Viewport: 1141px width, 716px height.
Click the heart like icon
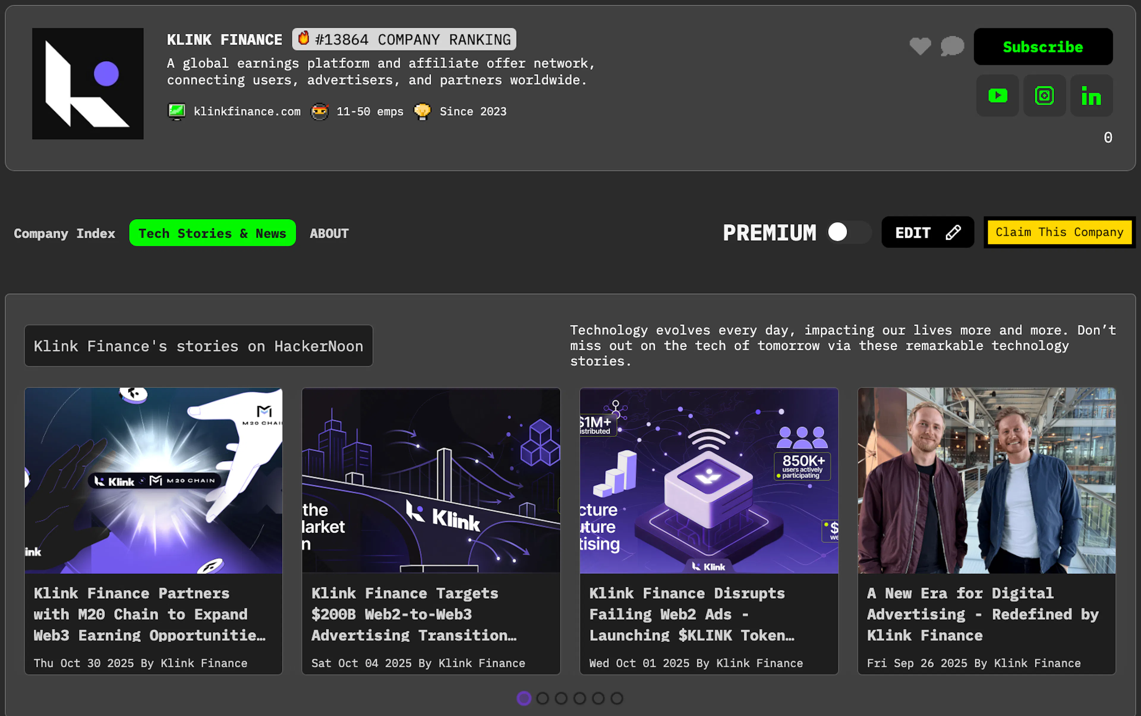[920, 46]
